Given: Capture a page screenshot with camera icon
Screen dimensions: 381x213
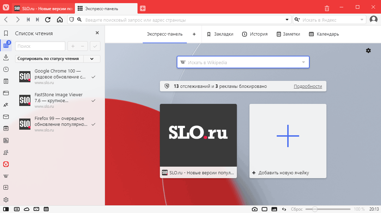Looking at the screenshot, I should [x=255, y=209].
